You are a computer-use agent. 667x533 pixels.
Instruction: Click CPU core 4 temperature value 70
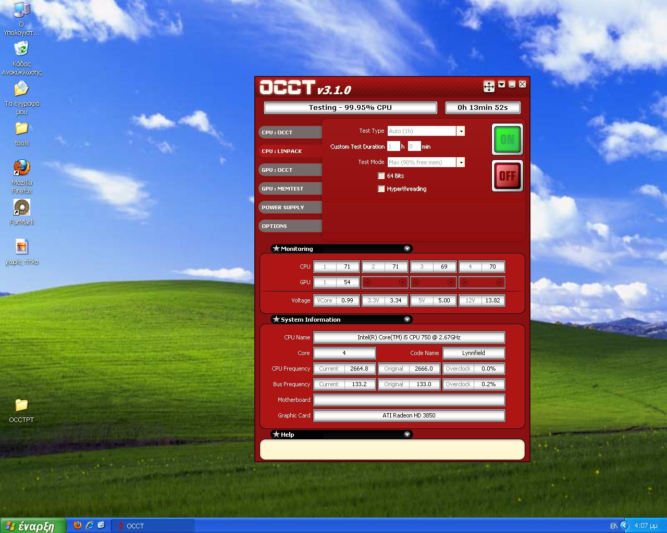(492, 266)
